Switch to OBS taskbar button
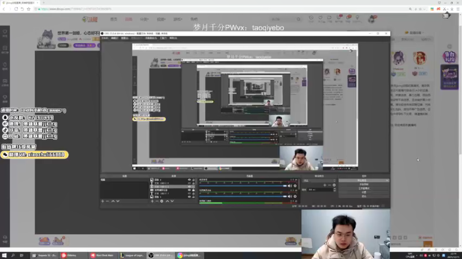This screenshot has height=259, width=462. pyautogui.click(x=161, y=256)
